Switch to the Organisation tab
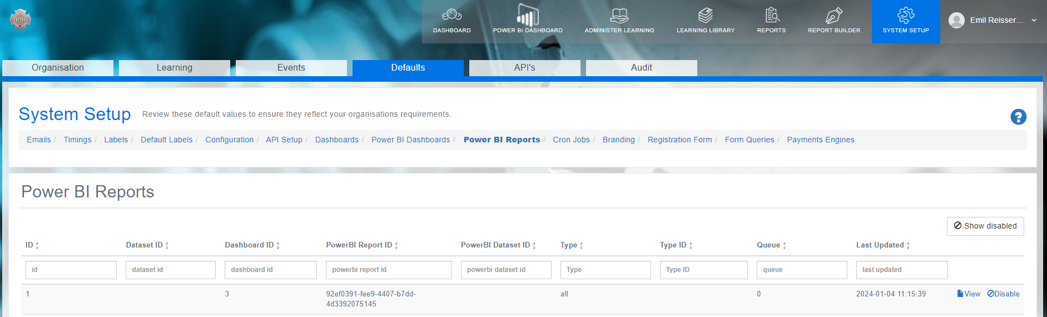Image resolution: width=1047 pixels, height=317 pixels. click(58, 68)
